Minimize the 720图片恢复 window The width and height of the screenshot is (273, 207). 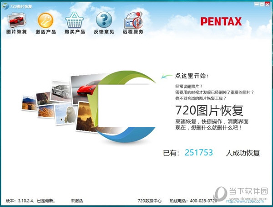[x=257, y=5]
